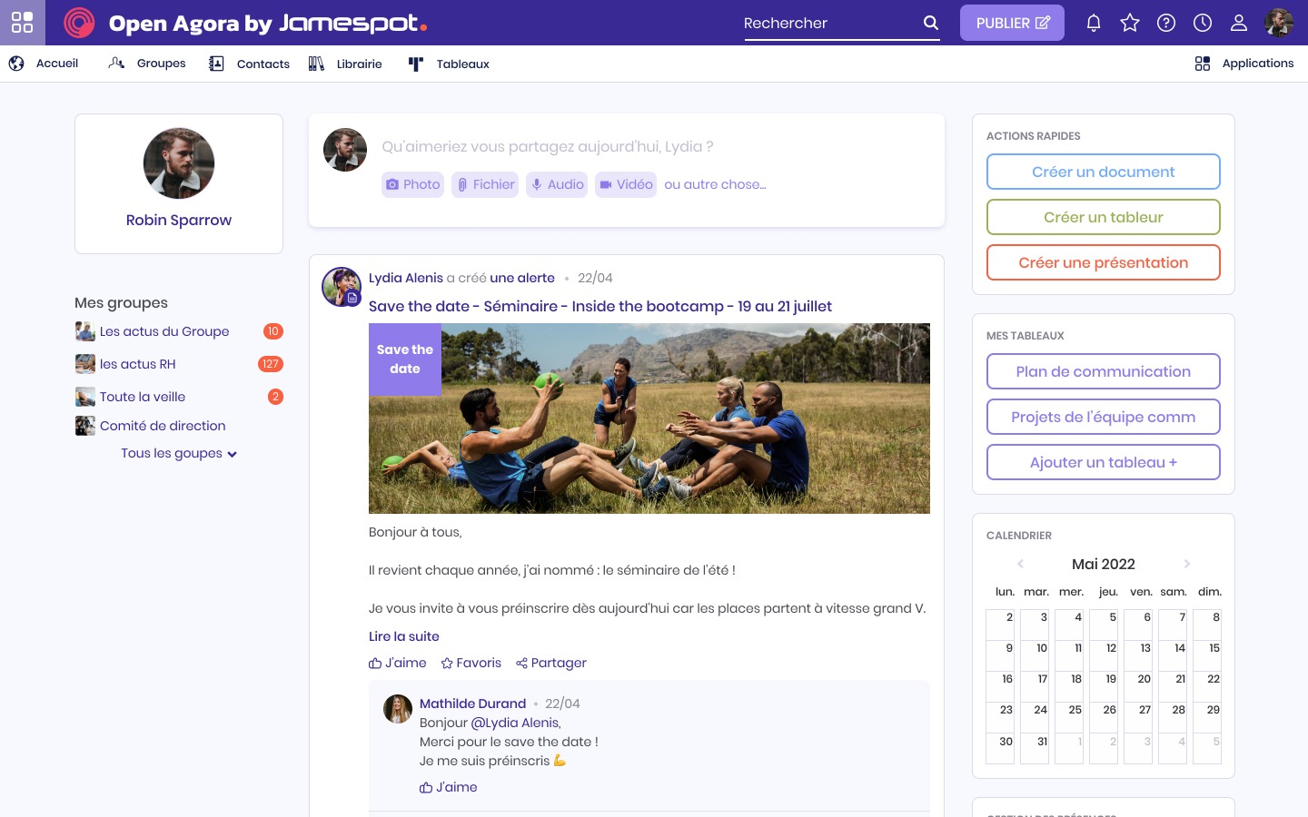Screen dimensions: 1308x817
Task: Open Lire la suite link
Action: pos(403,636)
